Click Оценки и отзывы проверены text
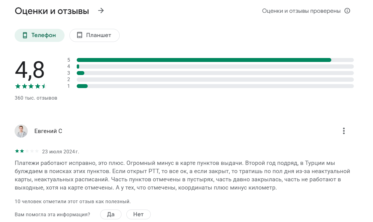Image resolution: width=373 pixels, height=222 pixels. [301, 11]
